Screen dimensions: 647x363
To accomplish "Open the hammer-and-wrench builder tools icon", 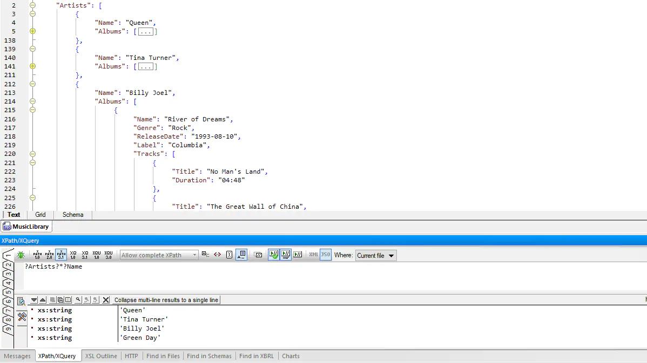I will click(22, 317).
